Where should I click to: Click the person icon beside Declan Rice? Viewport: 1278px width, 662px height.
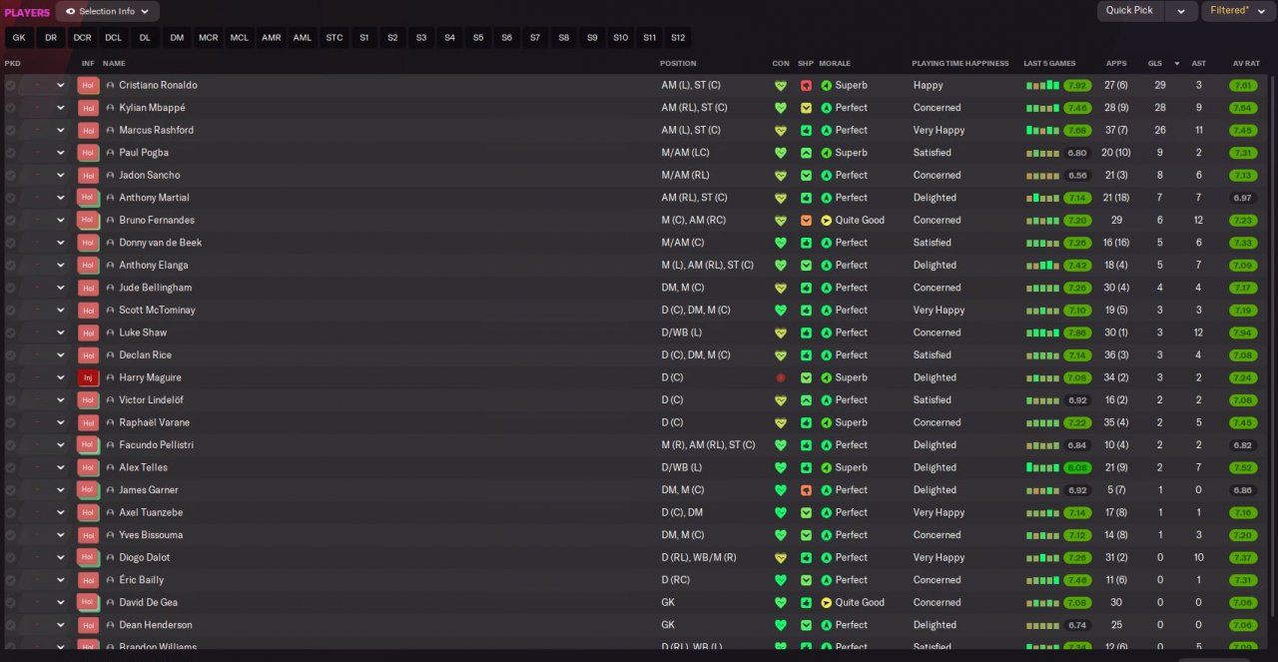[x=110, y=355]
